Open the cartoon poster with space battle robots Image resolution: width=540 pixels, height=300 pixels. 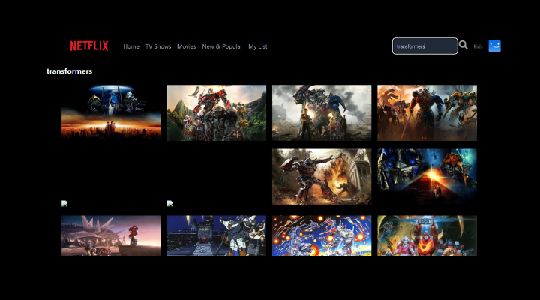tap(322, 235)
